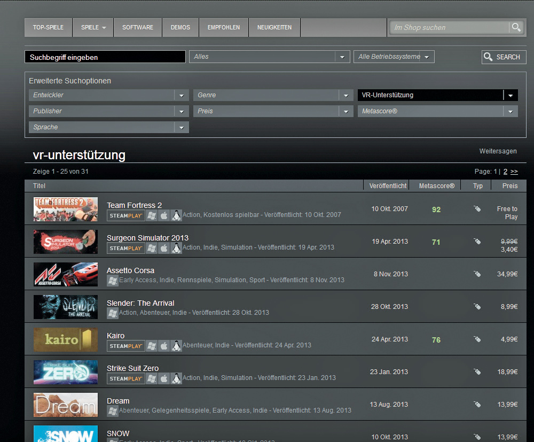The height and width of the screenshot is (442, 534).
Task: Click Linux penguin icon for Team Fortress 2
Action: click(176, 215)
